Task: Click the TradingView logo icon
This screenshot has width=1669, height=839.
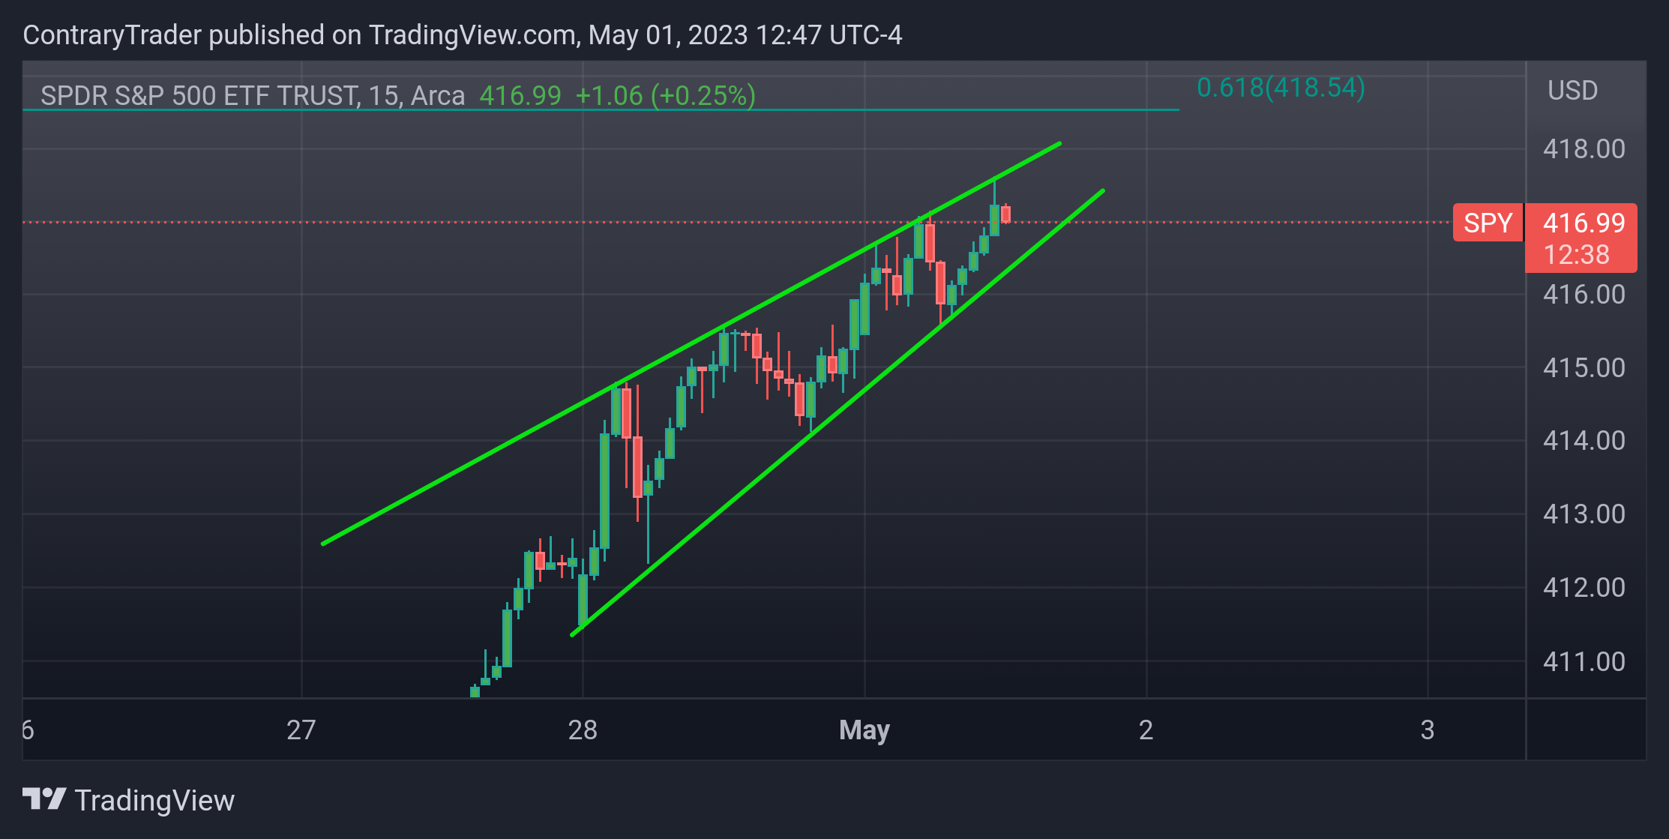Action: coord(44,799)
